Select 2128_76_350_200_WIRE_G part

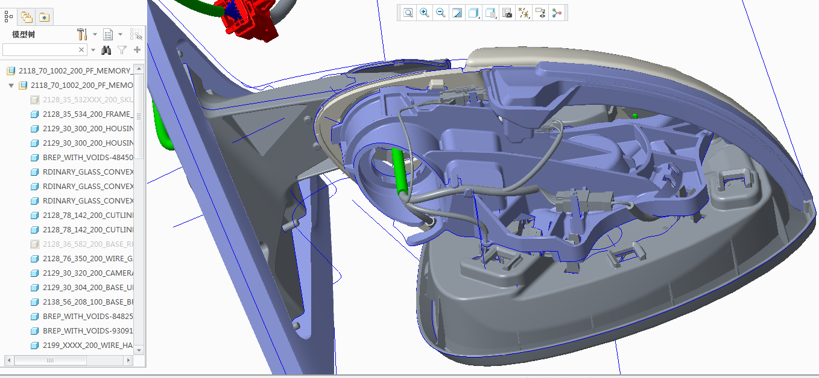pyautogui.click(x=82, y=259)
